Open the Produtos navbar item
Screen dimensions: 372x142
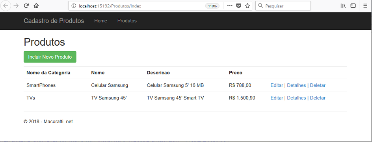point(127,21)
